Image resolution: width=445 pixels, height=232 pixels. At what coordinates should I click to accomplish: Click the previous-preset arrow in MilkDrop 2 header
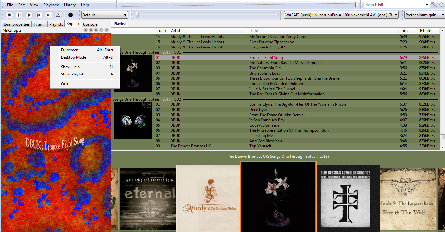[85, 30]
